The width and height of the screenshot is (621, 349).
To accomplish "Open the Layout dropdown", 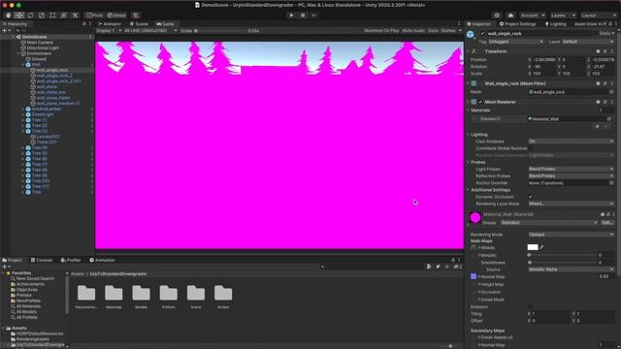I will (x=599, y=16).
